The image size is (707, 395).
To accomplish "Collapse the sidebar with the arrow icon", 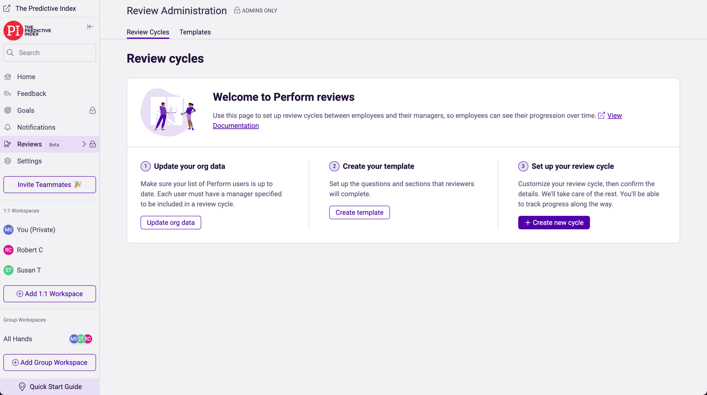I will 90,27.
